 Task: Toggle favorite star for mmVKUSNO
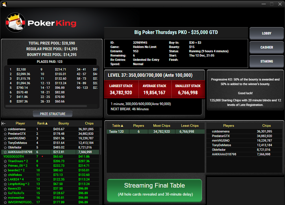point(5,138)
